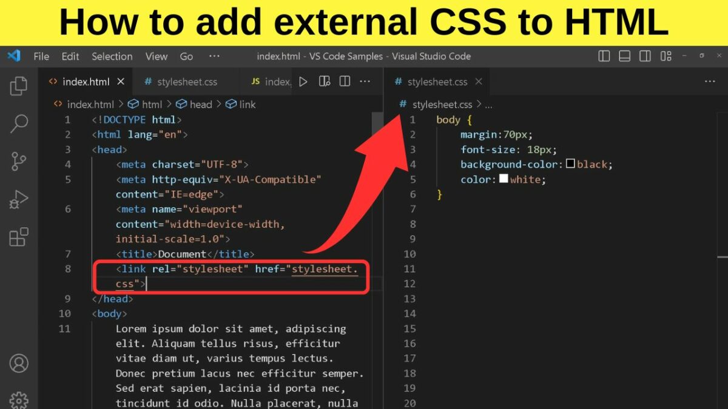Click the black color swatch in CSS
Viewport: 728px width, 409px height.
[570, 164]
